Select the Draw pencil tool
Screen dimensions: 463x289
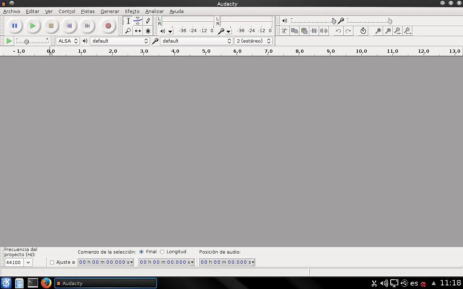coord(148,21)
